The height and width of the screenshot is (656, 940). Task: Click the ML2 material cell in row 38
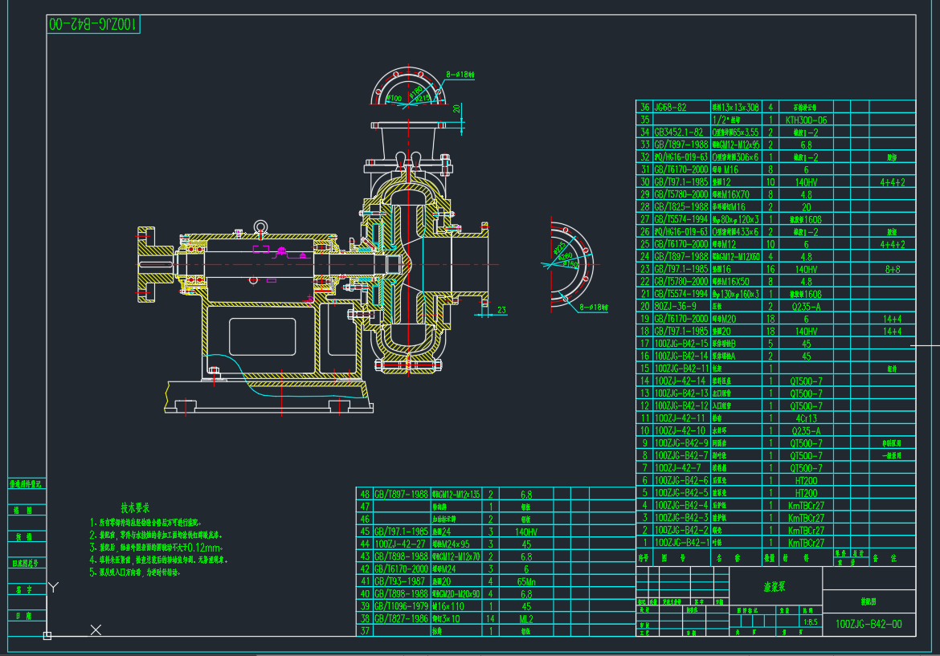[527, 619]
